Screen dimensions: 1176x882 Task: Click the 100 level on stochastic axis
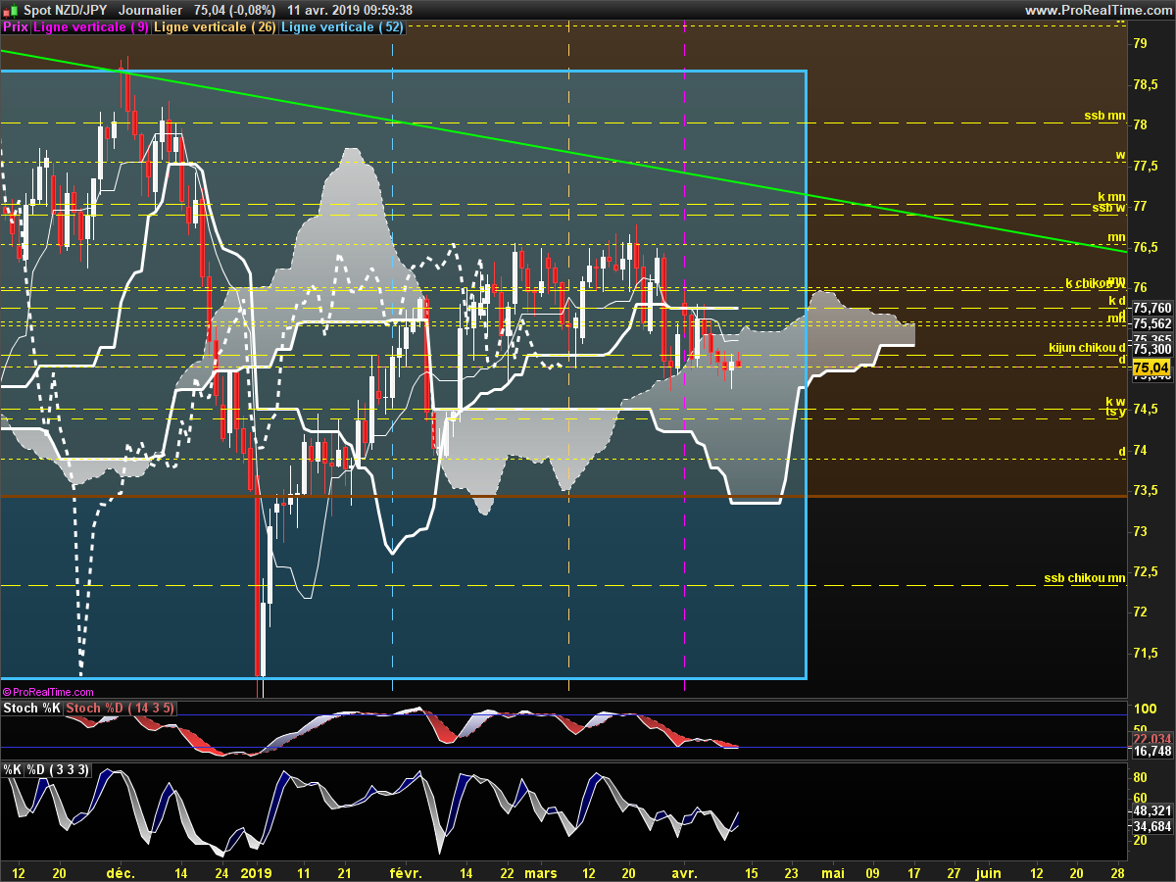click(x=1144, y=709)
